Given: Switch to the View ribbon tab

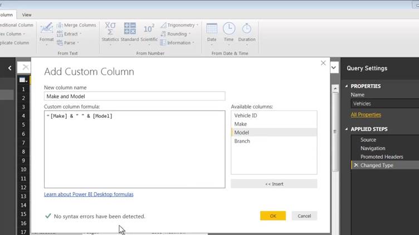Looking at the screenshot, I should click(26, 15).
